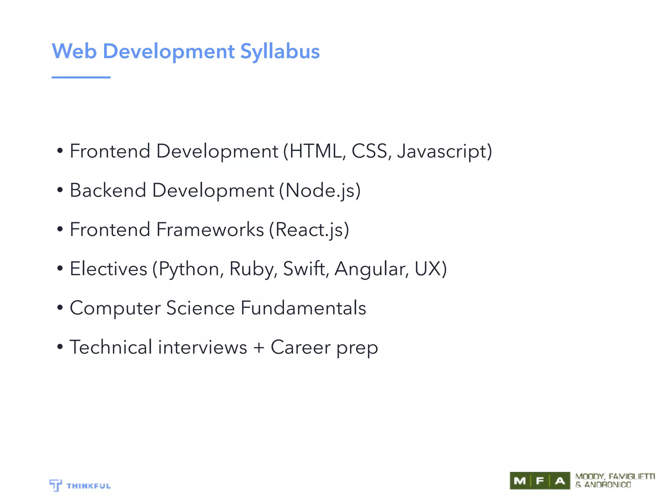The image size is (670, 502).
Task: Click the Frontend Frameworks bullet line
Action: [x=209, y=229]
